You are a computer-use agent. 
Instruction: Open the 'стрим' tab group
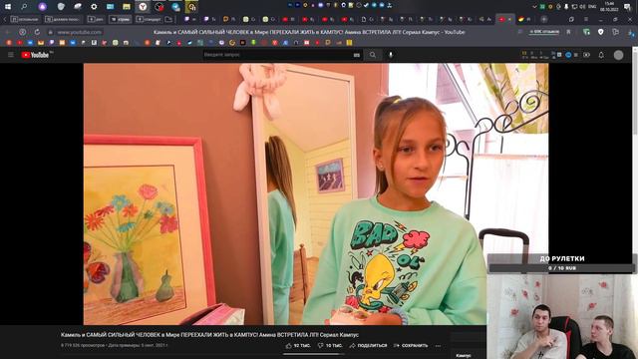point(120,19)
